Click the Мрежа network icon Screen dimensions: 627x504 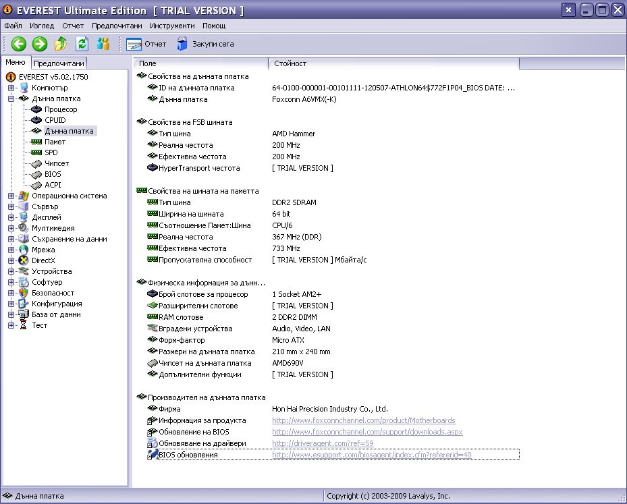click(24, 250)
